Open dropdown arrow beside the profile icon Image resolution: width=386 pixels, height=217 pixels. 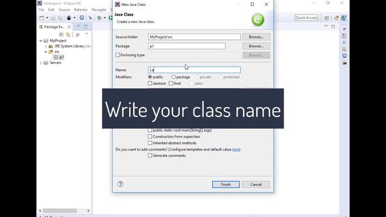74,18
